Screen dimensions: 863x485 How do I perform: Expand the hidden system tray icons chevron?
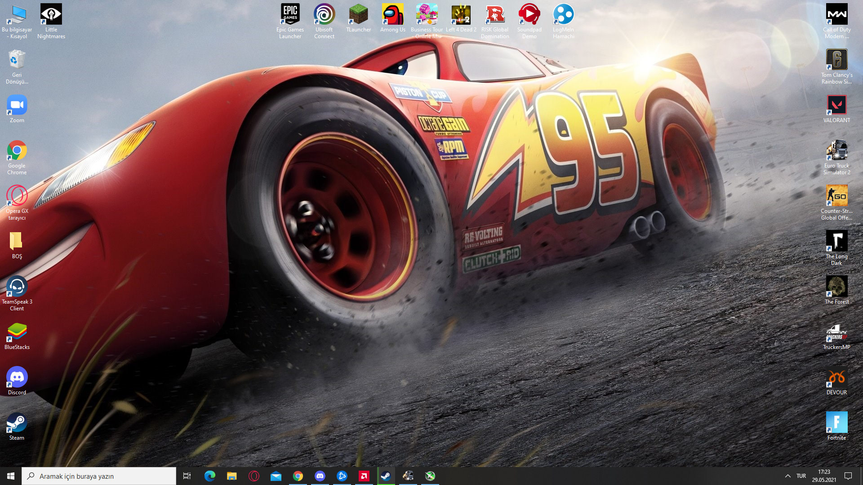[787, 476]
